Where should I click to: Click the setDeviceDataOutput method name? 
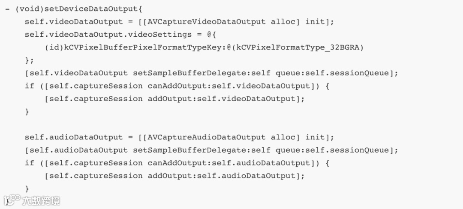coord(91,9)
